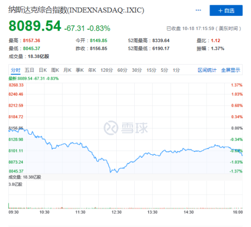Switch to the 5分 chart interval
The height and width of the screenshot is (227, 251).
(x=164, y=70)
